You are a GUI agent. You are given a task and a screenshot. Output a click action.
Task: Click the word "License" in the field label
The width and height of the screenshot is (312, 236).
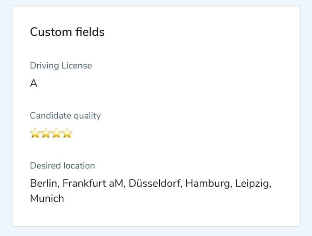coord(77,66)
